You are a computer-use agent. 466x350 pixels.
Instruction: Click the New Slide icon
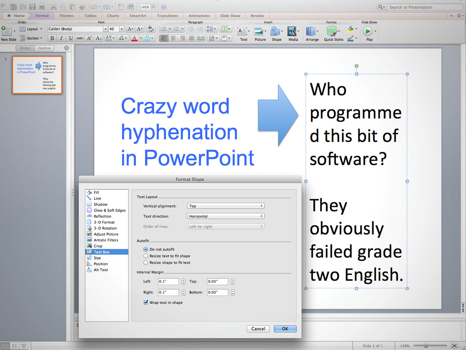(7, 31)
